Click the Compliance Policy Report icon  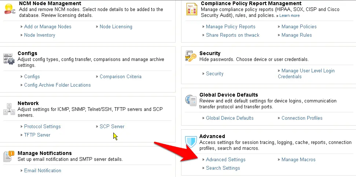(192, 9)
